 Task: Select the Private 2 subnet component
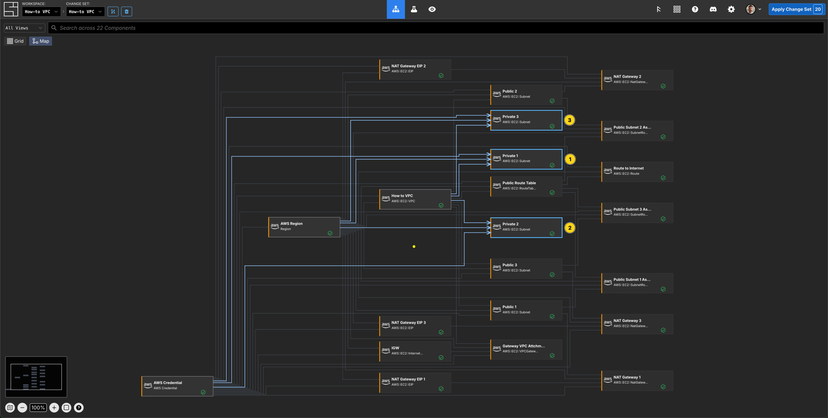coord(526,228)
